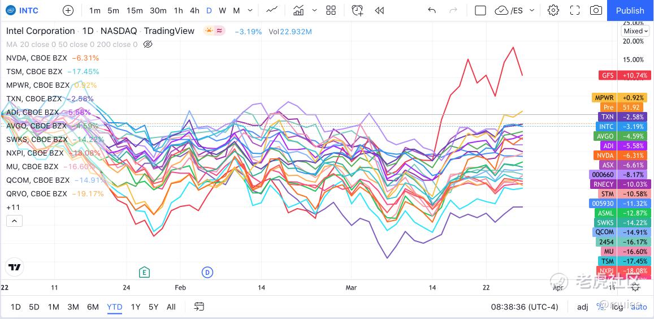Toggle the log scale option
This screenshot has height=319, width=654.
click(618, 307)
